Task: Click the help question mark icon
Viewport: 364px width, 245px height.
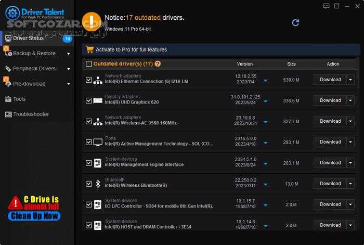Action: (158, 63)
